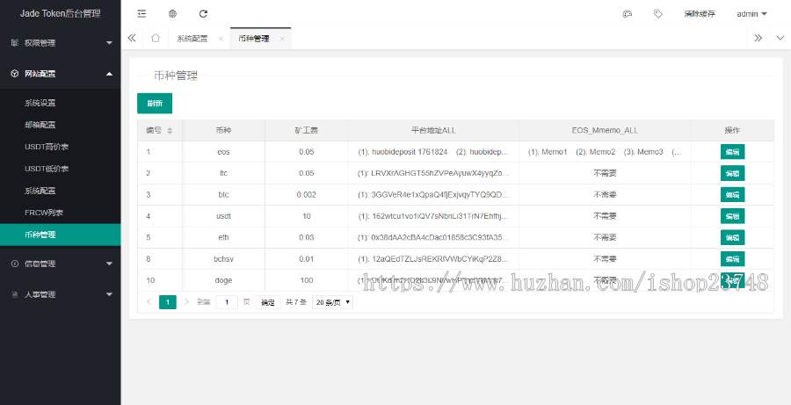Click the eos Memo1 Memo2 memo cell
This screenshot has width=791, height=405.
(605, 152)
